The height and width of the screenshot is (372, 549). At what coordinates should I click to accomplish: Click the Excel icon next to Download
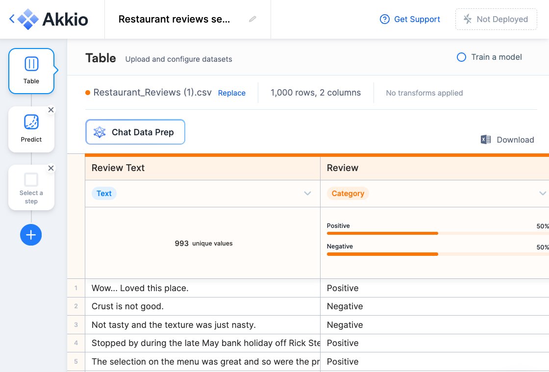[x=485, y=140]
